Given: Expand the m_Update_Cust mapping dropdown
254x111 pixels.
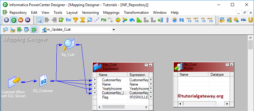Looking at the screenshot, I should (x=114, y=30).
